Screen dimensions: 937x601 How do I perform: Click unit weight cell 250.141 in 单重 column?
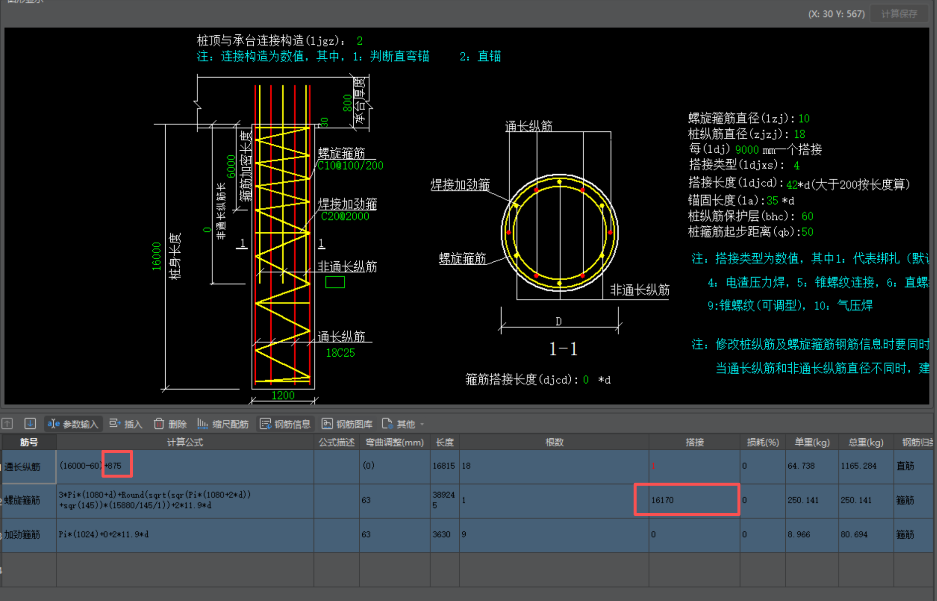click(x=812, y=501)
